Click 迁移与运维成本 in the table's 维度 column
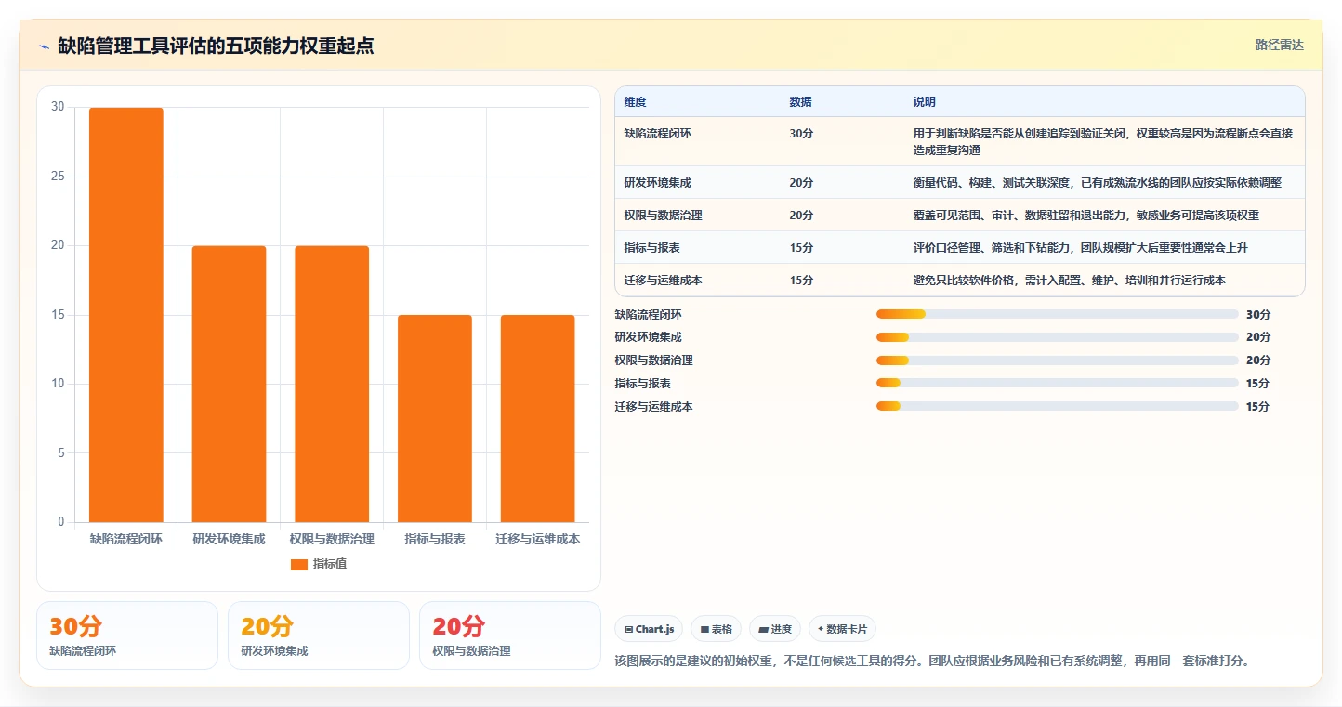1342x707 pixels. pos(664,281)
